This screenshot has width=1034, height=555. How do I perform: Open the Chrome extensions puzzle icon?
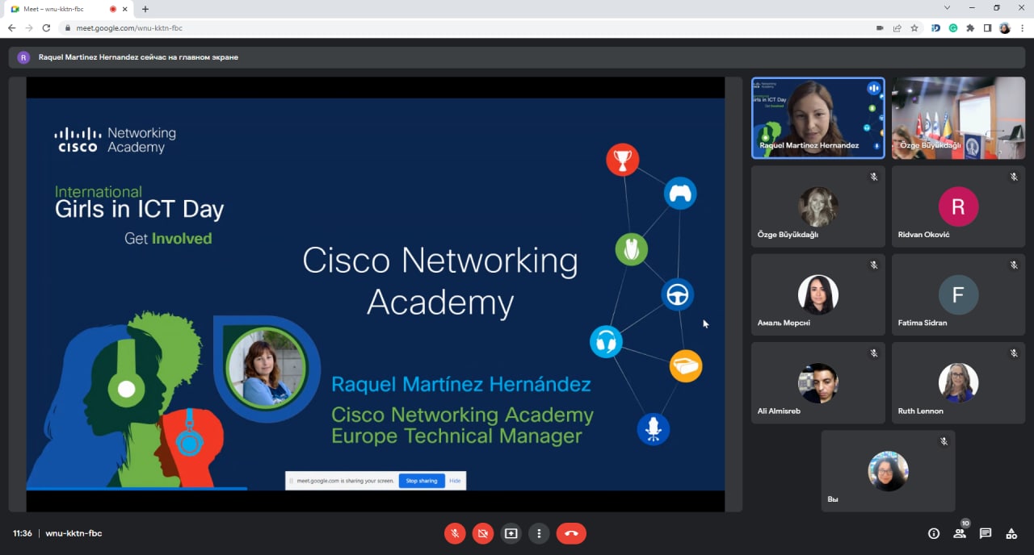(x=970, y=28)
